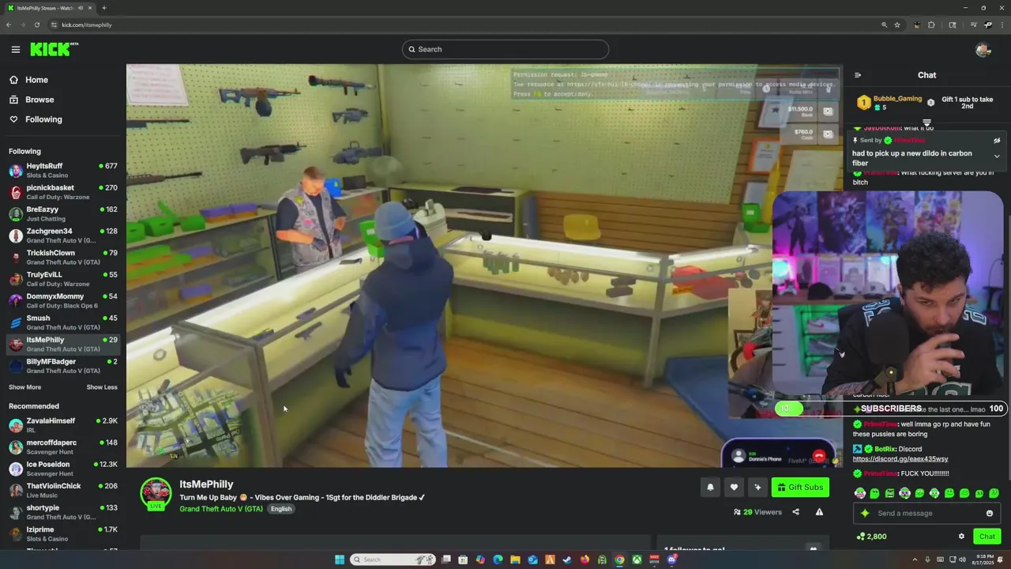The height and width of the screenshot is (569, 1011).
Task: Open Discord from taskbar
Action: tap(671, 560)
